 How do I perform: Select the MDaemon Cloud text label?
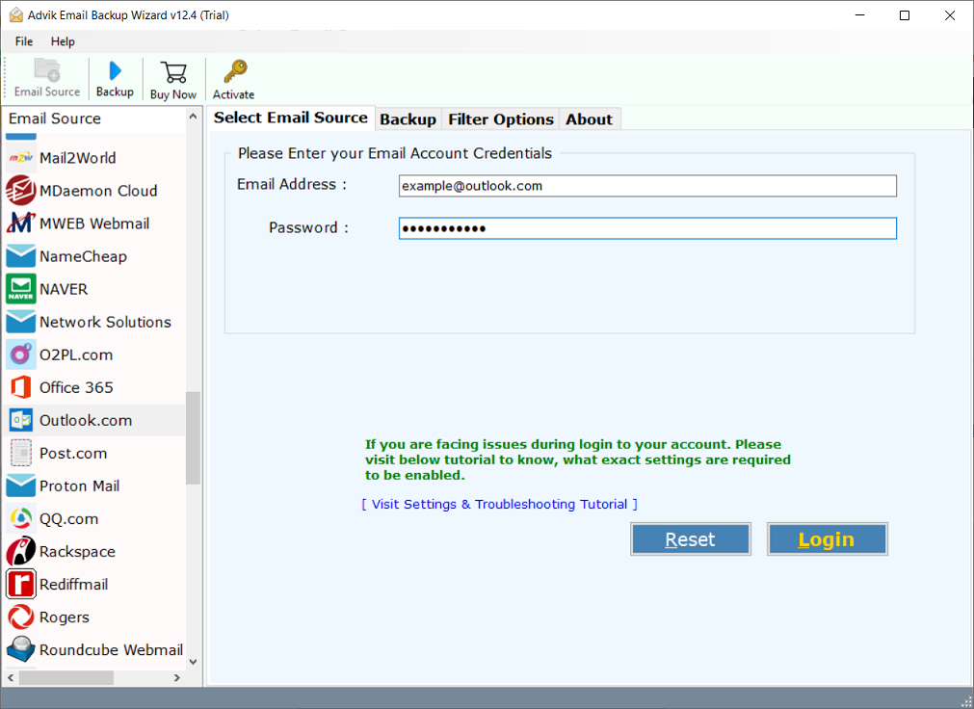[98, 191]
